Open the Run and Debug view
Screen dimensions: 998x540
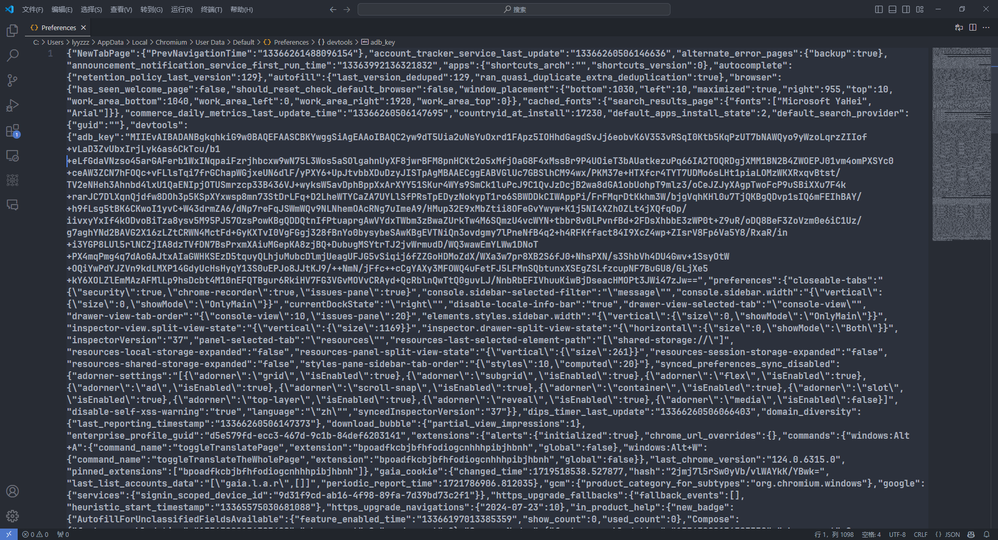click(12, 105)
